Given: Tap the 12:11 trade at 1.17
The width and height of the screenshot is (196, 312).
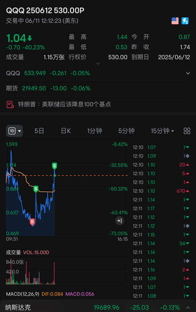Looking at the screenshot, I should [161, 209].
